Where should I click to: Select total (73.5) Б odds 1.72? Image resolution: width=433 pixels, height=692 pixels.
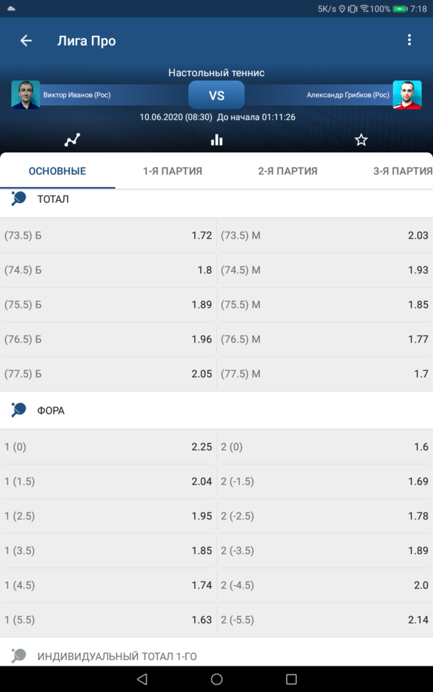coord(108,235)
